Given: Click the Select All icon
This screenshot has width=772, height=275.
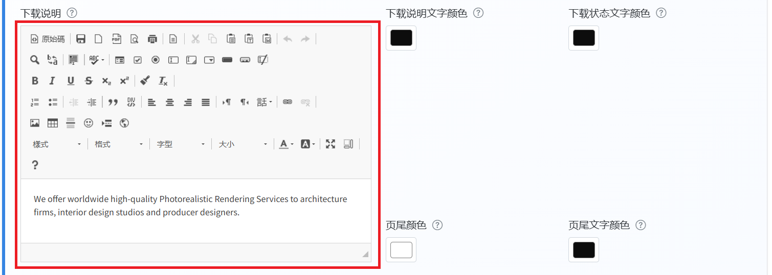Looking at the screenshot, I should pyautogui.click(x=73, y=60).
